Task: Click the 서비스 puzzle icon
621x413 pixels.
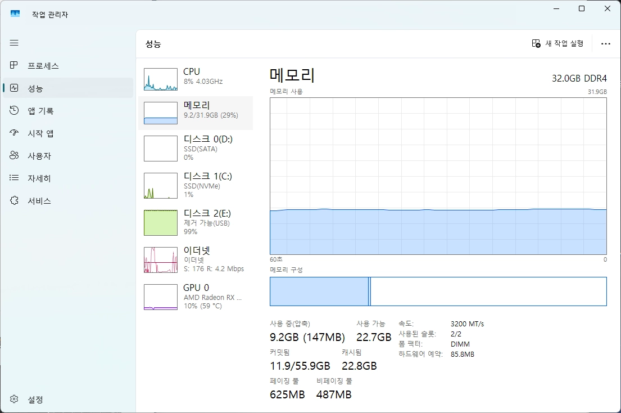Action: [14, 200]
